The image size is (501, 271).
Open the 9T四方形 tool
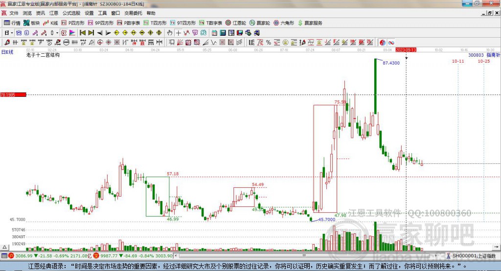point(183,23)
